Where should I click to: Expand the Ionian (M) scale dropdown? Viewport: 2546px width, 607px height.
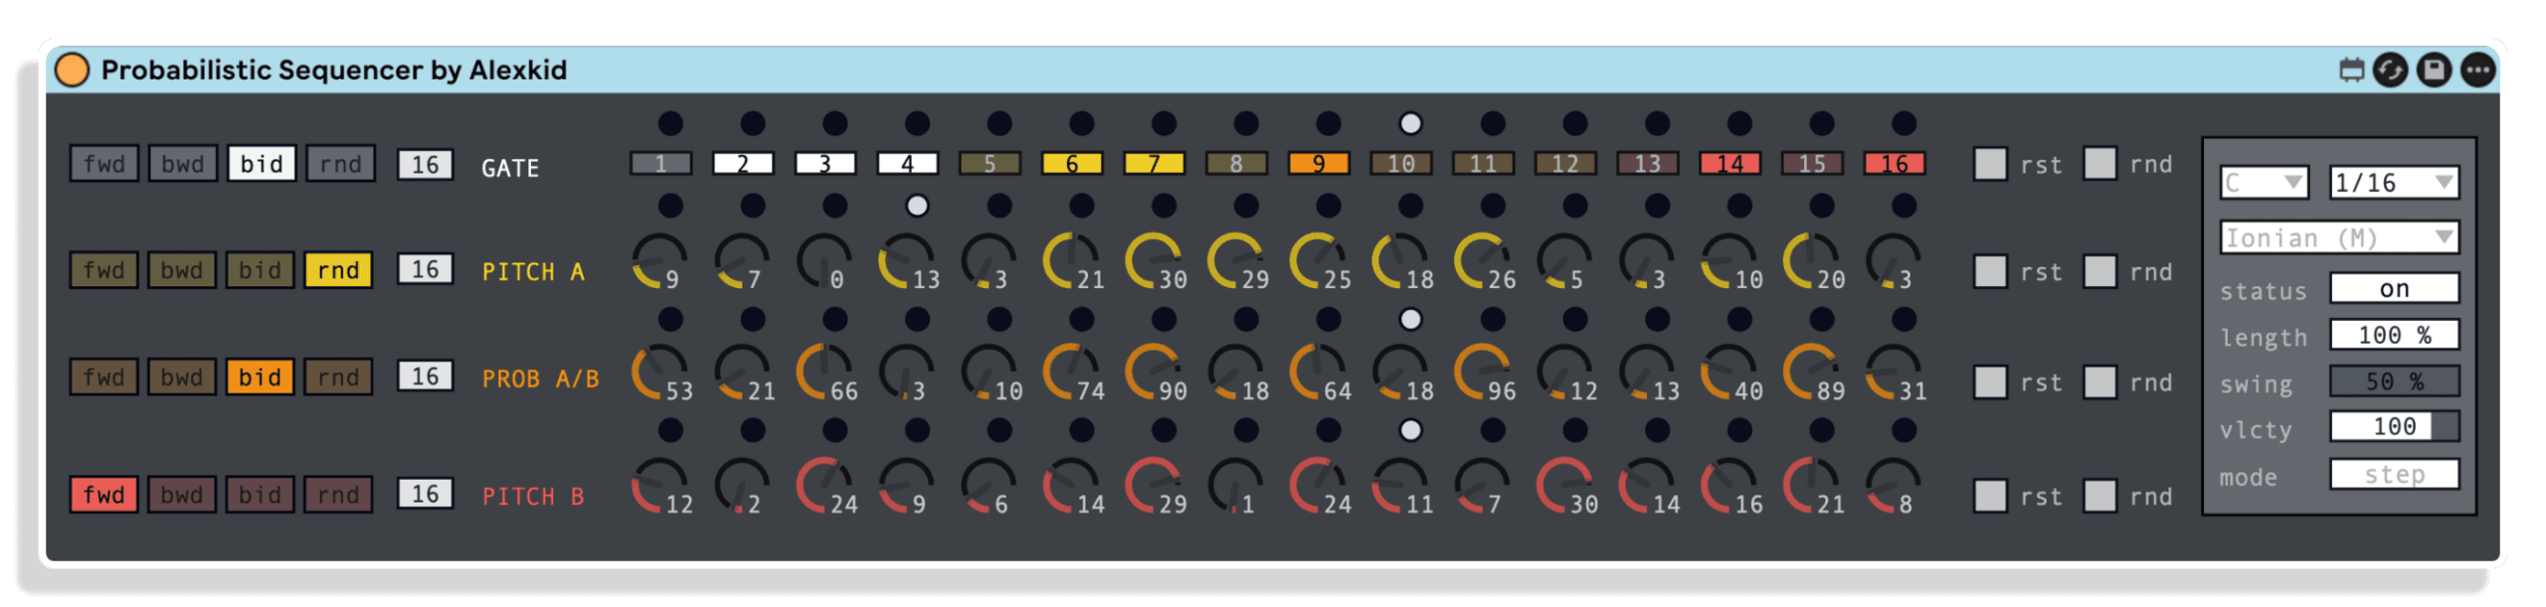(x=2339, y=238)
